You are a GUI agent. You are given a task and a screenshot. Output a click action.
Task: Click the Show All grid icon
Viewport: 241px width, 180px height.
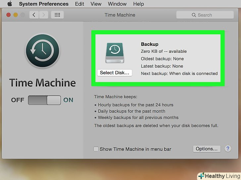pos(57,15)
